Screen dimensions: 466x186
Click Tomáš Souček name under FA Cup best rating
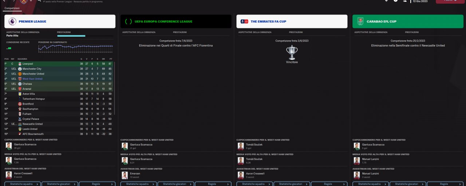pos(254,159)
